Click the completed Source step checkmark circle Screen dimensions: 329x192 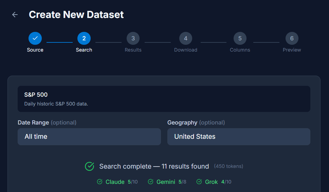(x=35, y=38)
